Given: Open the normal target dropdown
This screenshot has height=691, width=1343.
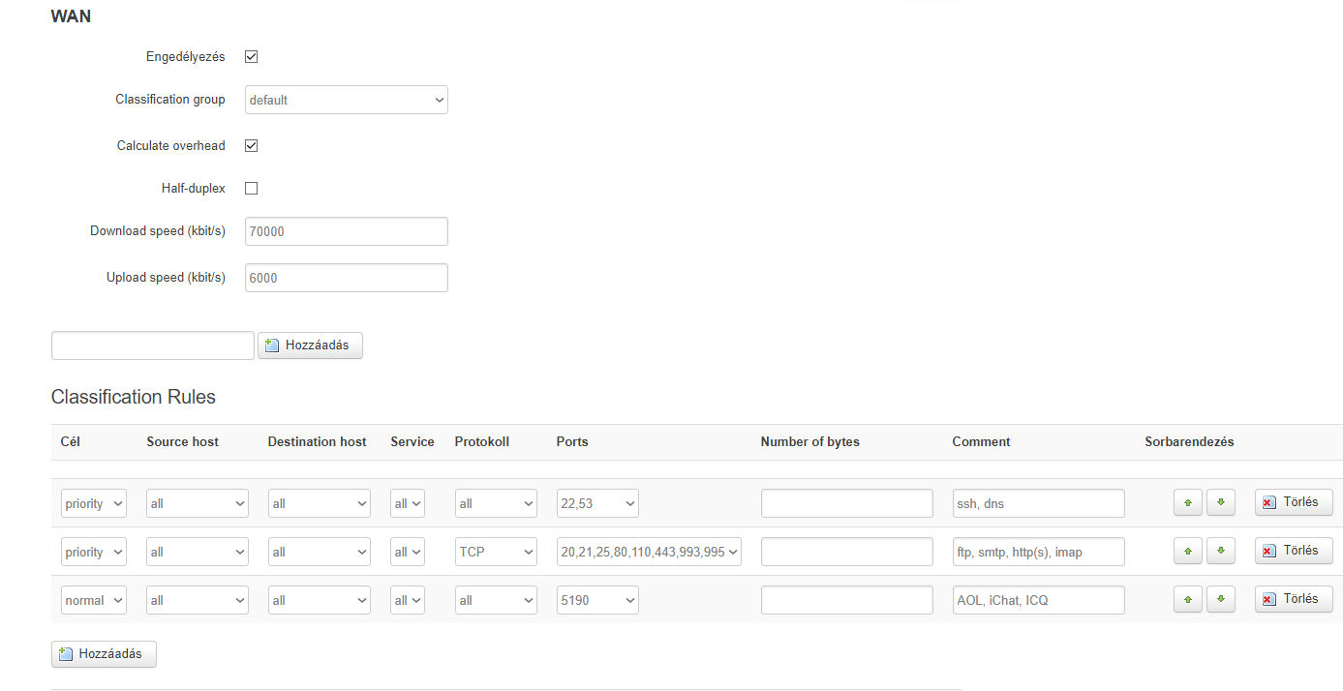Looking at the screenshot, I should point(94,600).
